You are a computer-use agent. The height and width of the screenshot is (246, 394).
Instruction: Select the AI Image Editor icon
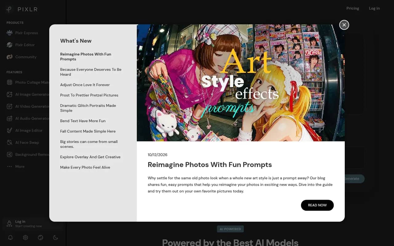click(10, 130)
